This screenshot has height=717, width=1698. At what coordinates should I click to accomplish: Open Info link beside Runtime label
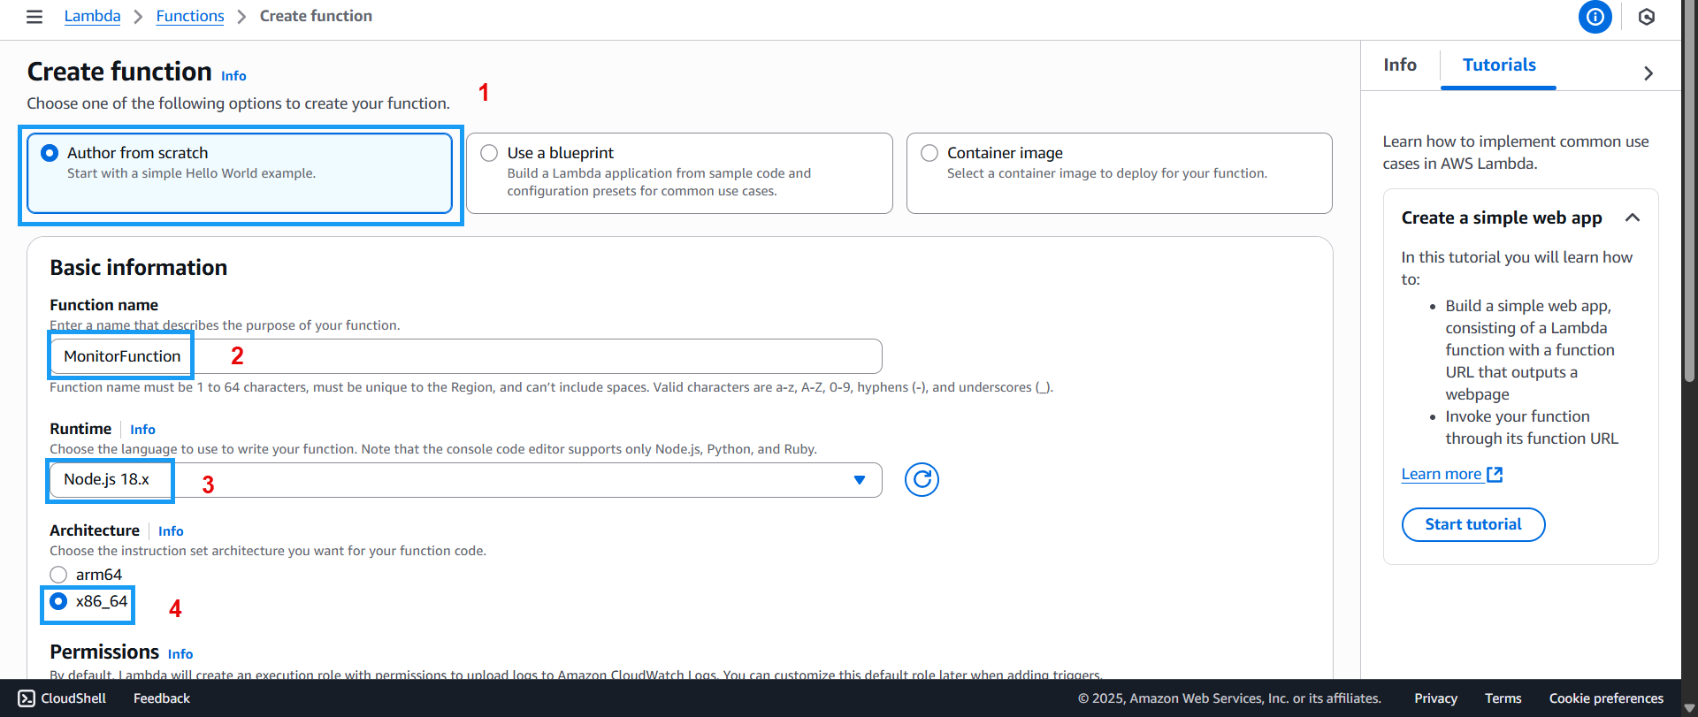click(142, 430)
